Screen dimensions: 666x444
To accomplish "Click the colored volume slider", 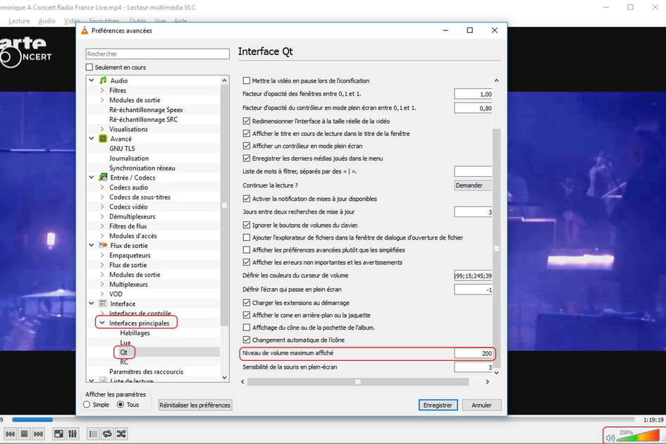I will 637,436.
